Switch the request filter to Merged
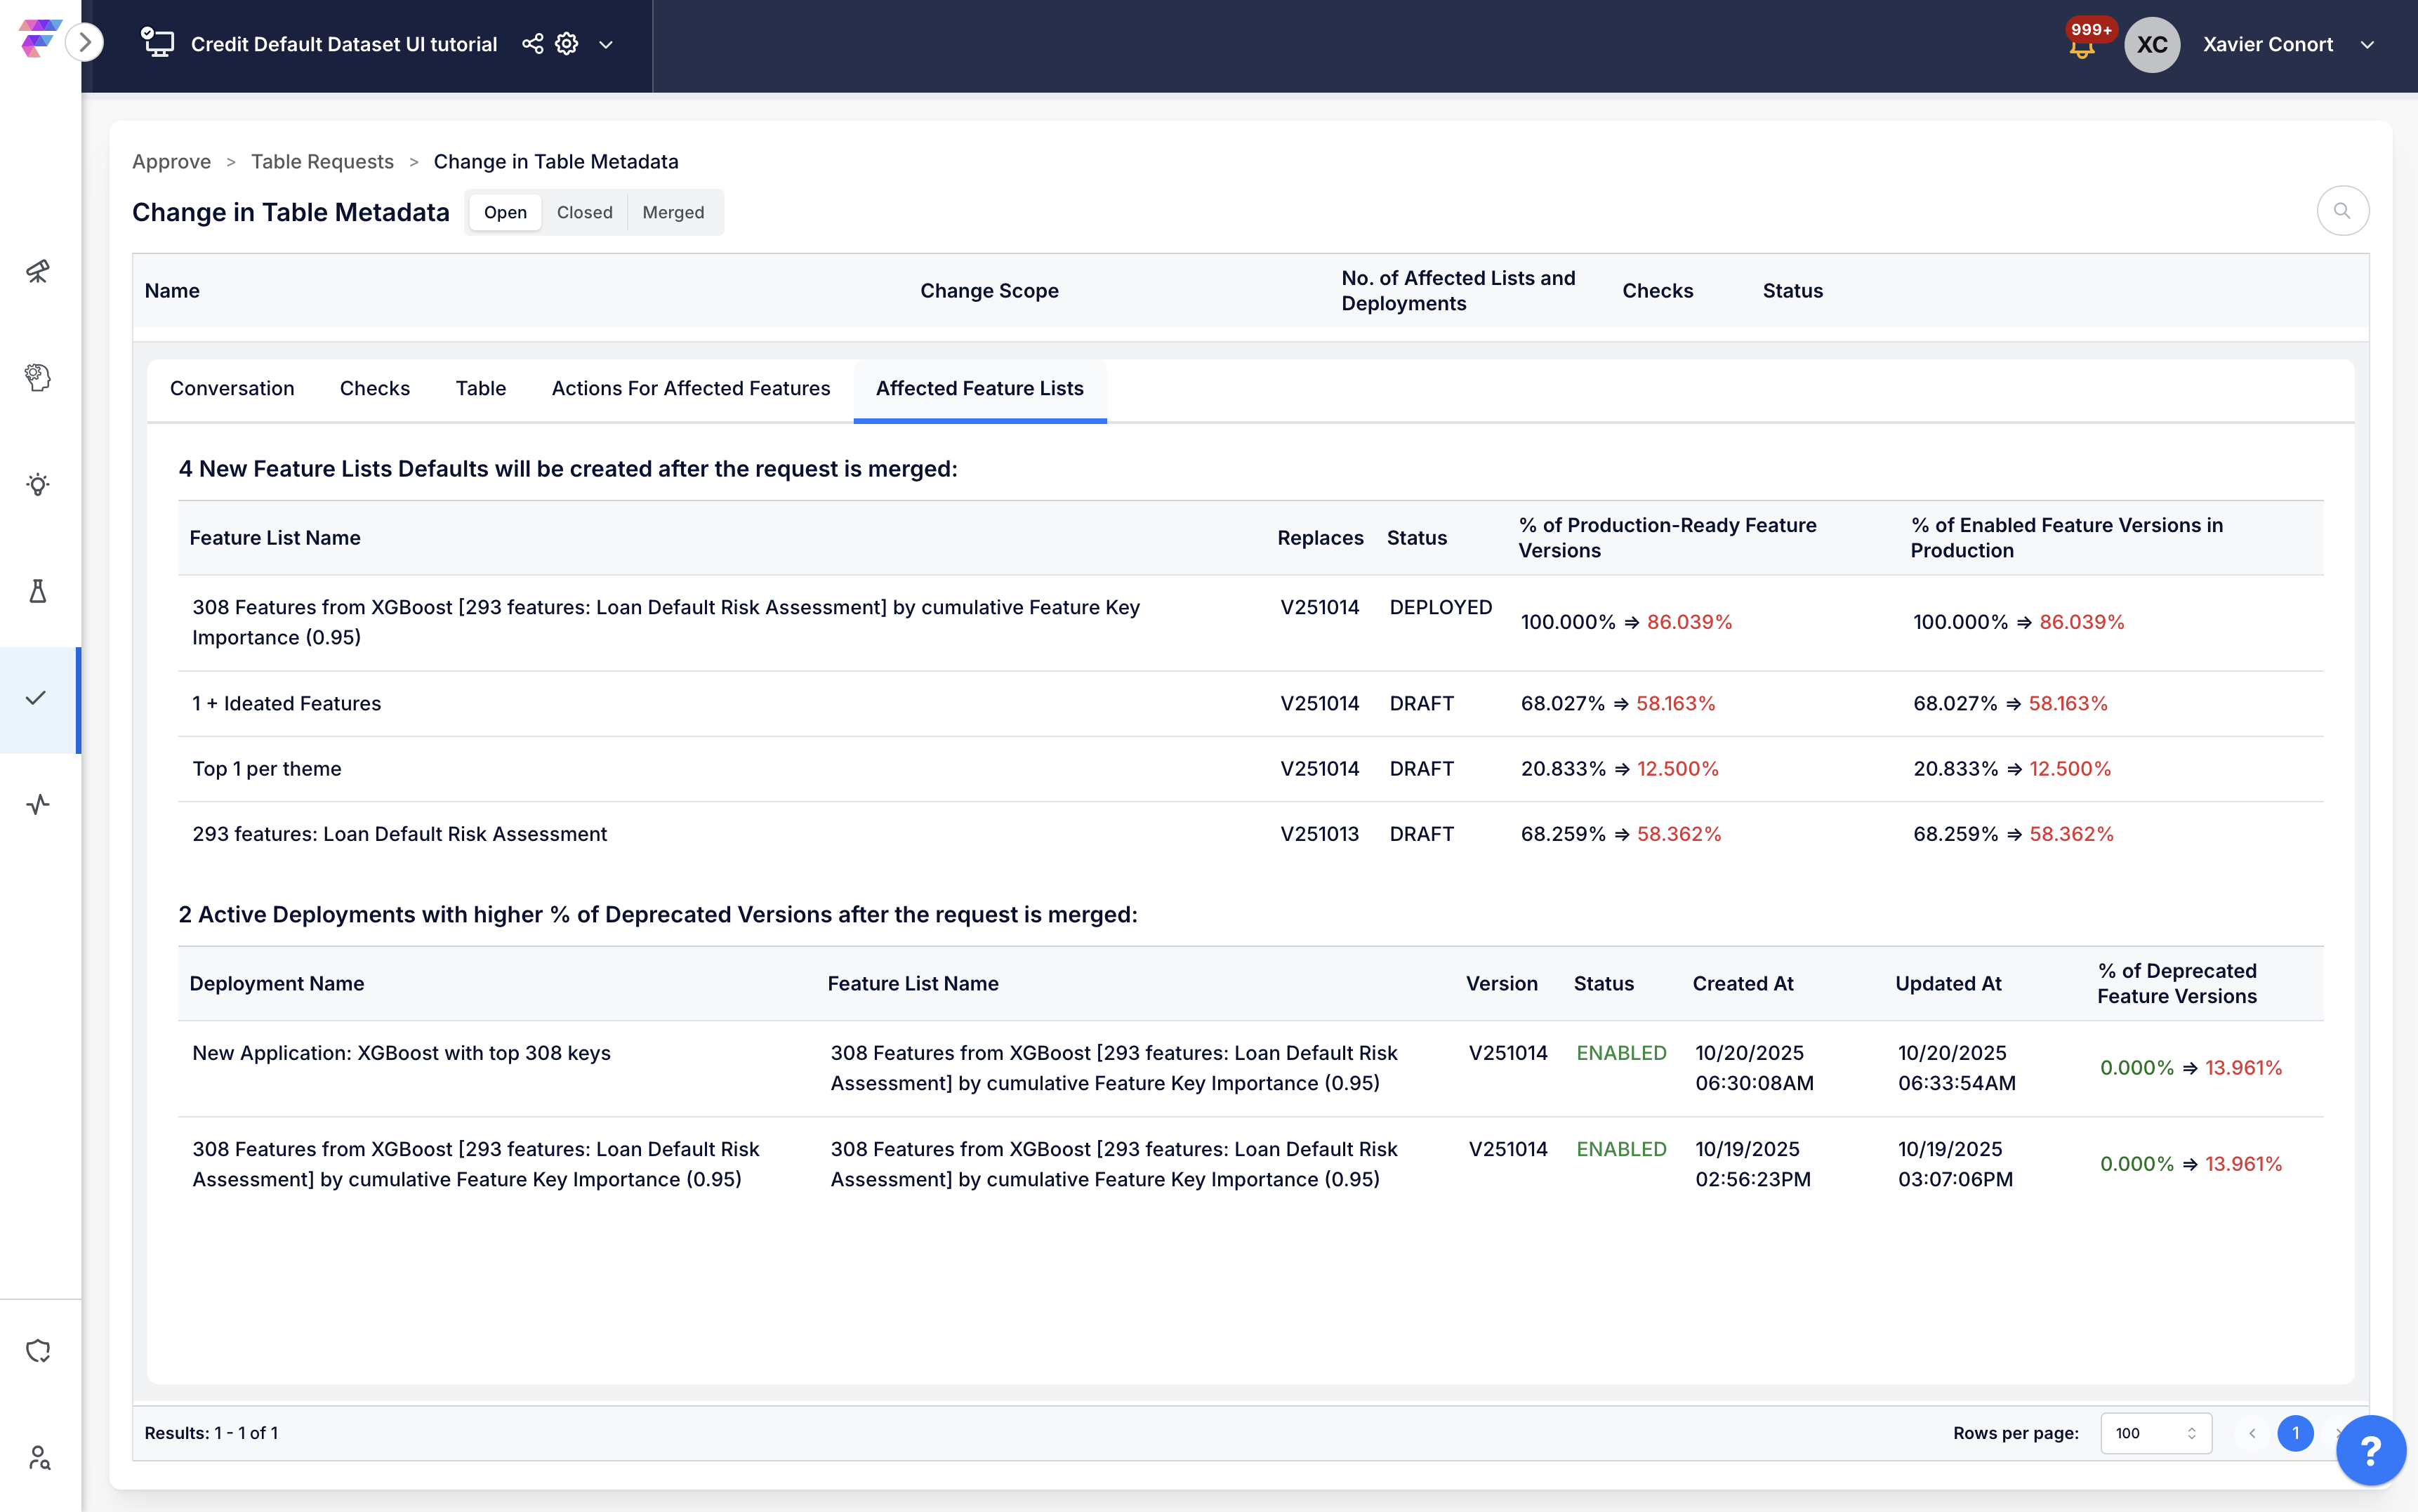This screenshot has height=1512, width=2418. pyautogui.click(x=673, y=212)
